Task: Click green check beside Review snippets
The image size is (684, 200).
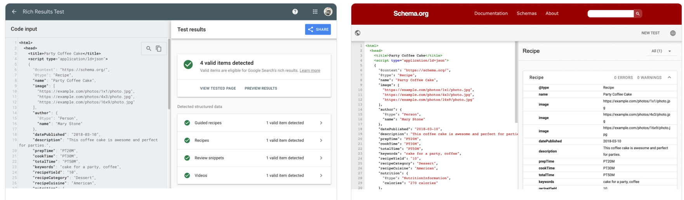Action: (187, 158)
